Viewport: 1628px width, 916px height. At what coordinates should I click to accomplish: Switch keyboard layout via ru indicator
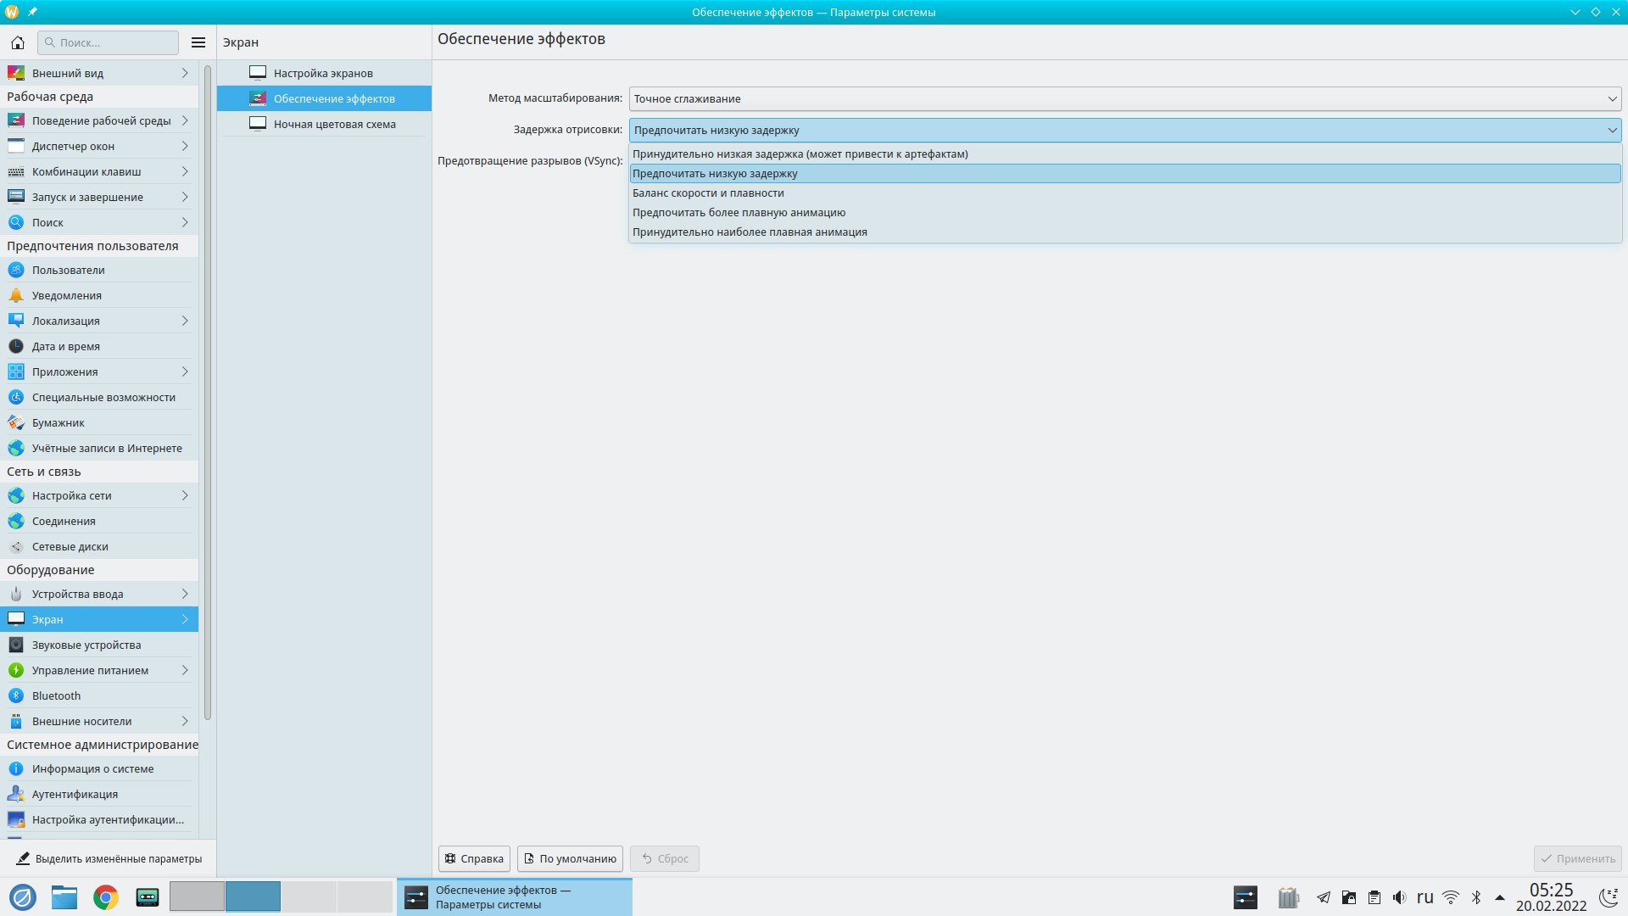tap(1424, 897)
